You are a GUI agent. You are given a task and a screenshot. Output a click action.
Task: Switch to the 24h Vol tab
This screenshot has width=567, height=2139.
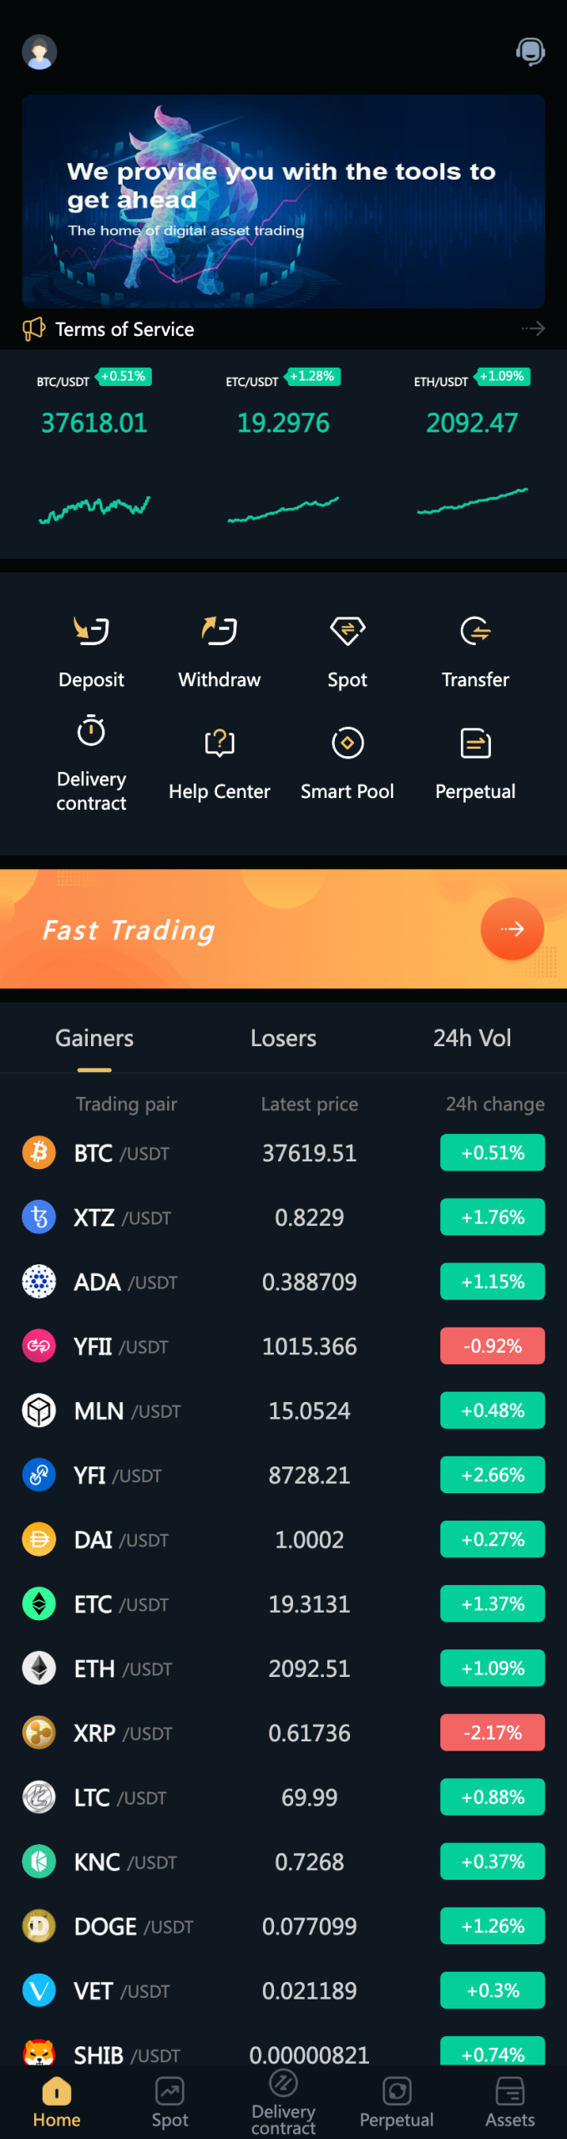coord(472,1038)
